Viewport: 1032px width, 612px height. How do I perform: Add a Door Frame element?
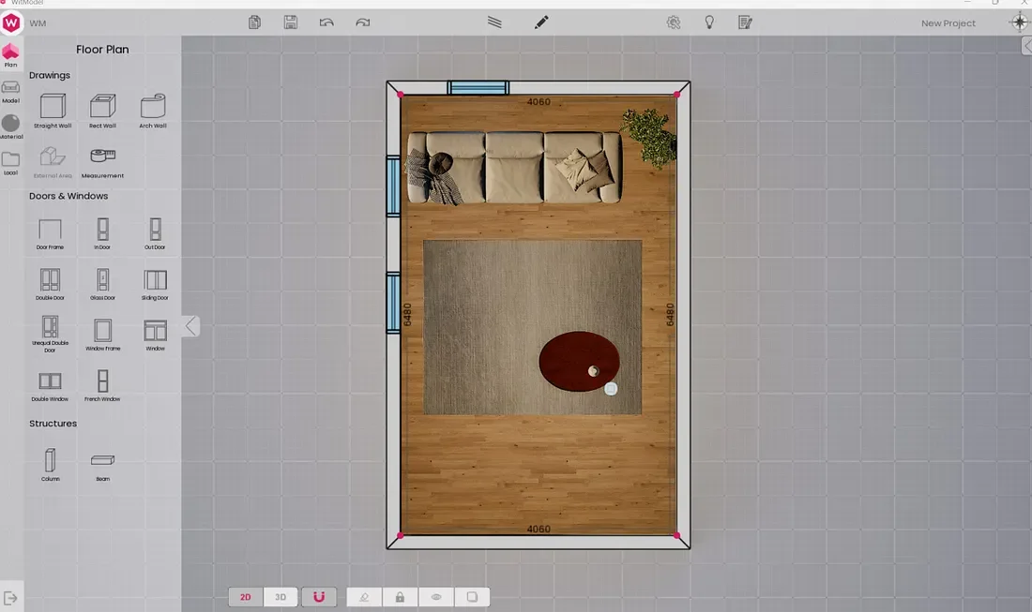(50, 233)
